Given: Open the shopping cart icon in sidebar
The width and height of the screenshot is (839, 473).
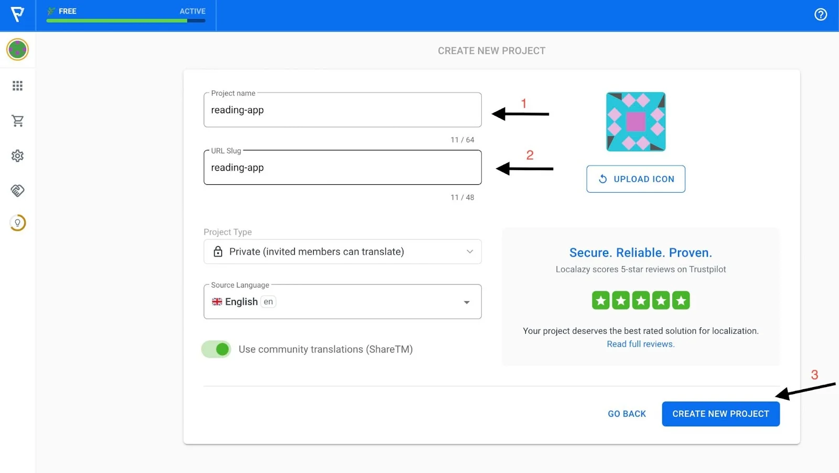Looking at the screenshot, I should [x=17, y=121].
